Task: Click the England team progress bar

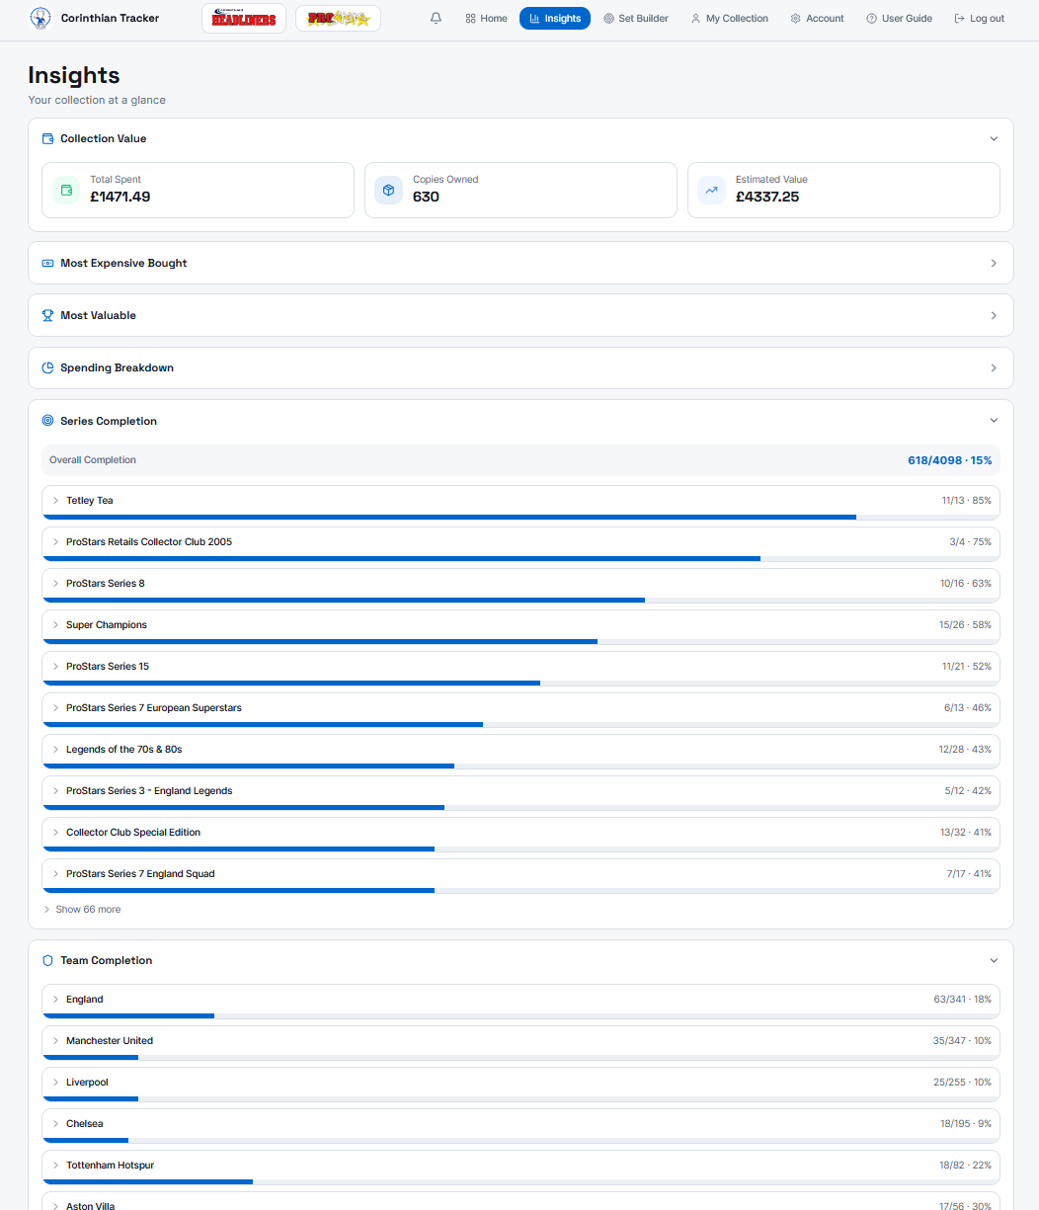Action: (520, 1015)
